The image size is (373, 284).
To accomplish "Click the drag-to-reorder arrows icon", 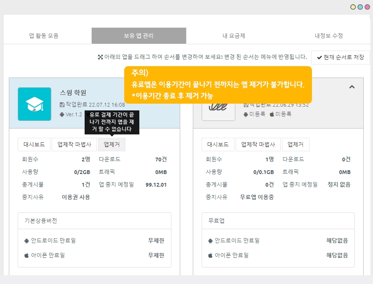I will [100, 57].
